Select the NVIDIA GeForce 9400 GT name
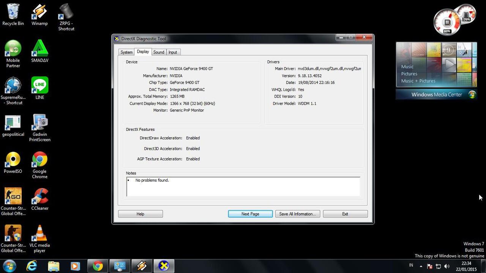 tap(191, 69)
